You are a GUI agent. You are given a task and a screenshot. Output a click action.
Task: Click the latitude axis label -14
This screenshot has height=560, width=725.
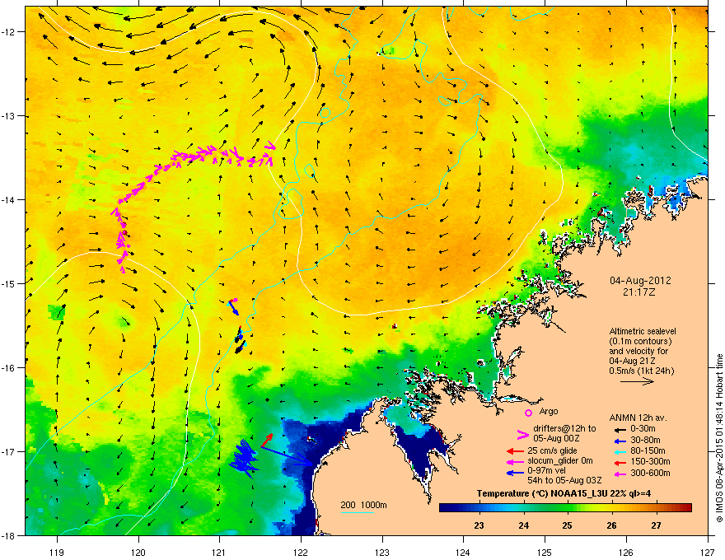click(9, 199)
